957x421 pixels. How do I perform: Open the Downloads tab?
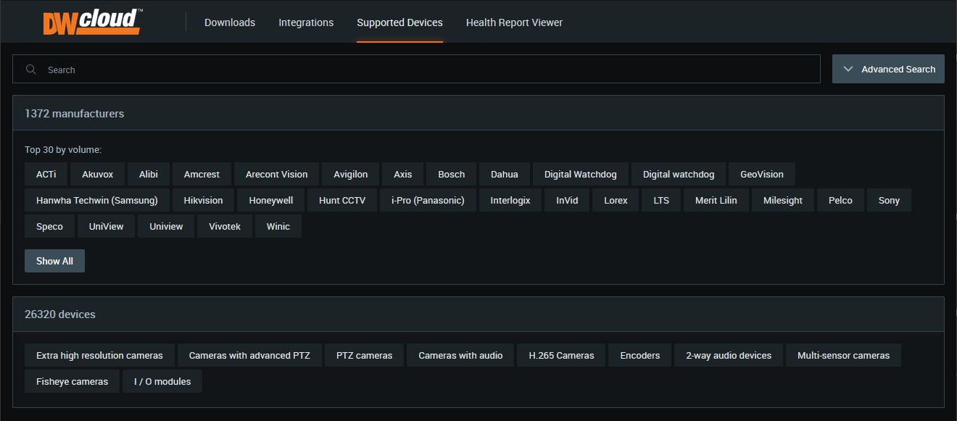coord(230,22)
